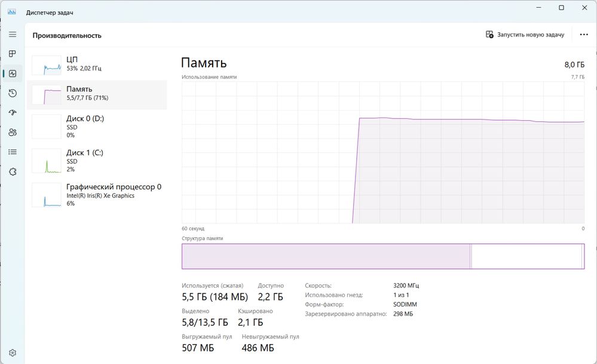Open the Services page icon
Image resolution: width=597 pixels, height=364 pixels.
[13, 172]
